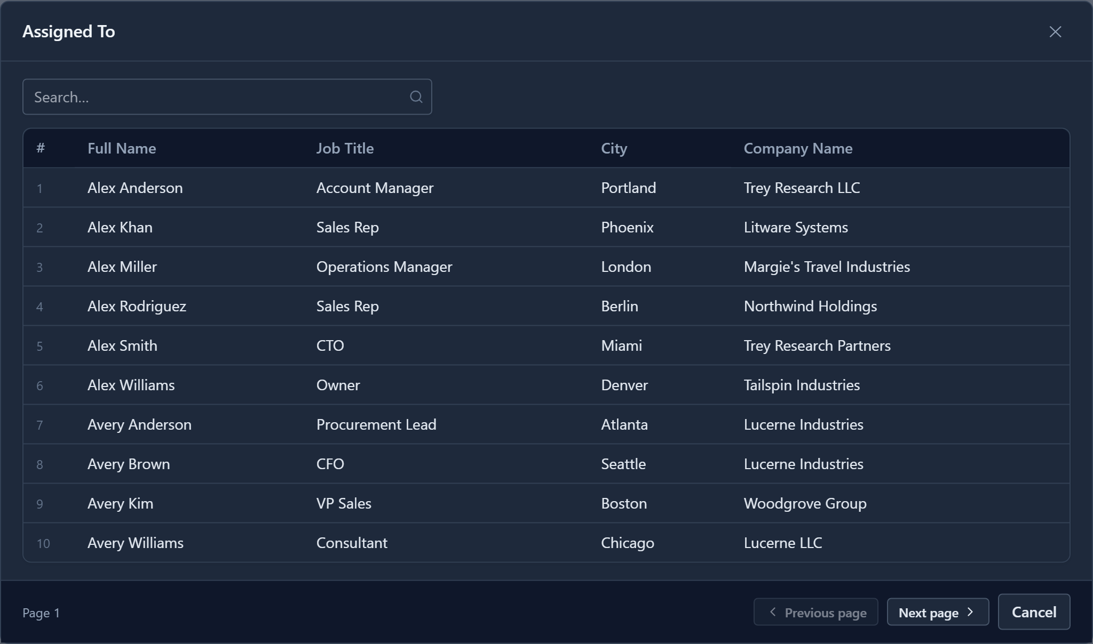Click the Company Name column header

[798, 148]
